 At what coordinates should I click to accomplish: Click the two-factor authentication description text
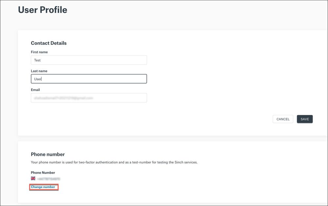tap(114, 162)
